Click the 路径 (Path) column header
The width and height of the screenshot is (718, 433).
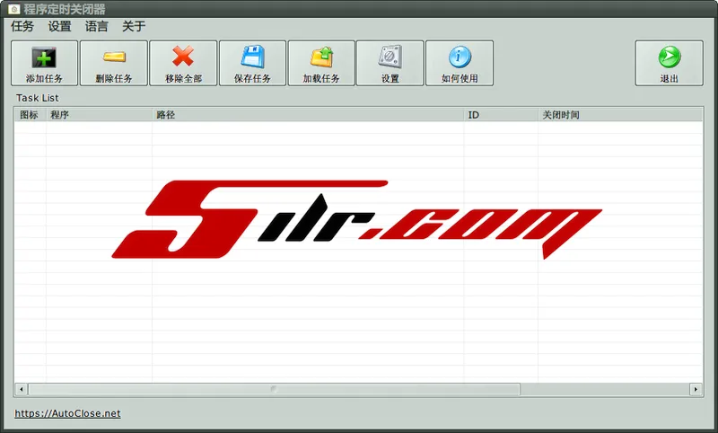tap(307, 115)
